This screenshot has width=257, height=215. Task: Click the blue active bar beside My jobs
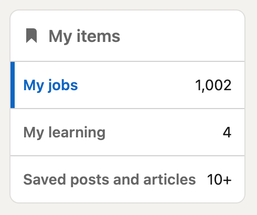click(x=13, y=85)
